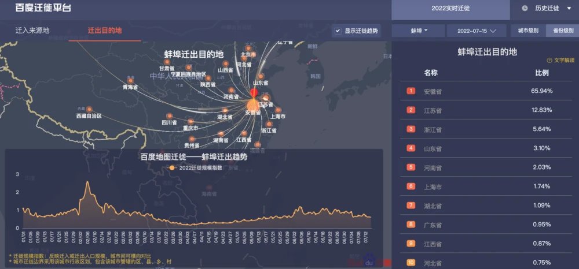Open the 历史迁徙 tab
Viewport: 579px width, 269px height.
pos(547,9)
